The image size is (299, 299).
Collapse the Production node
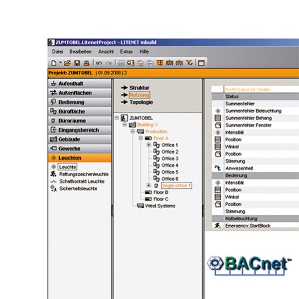click(x=133, y=132)
